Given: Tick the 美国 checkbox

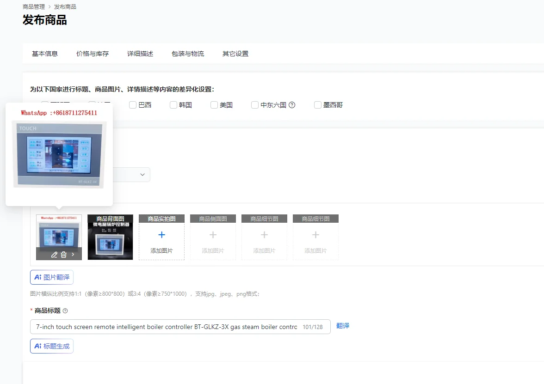Looking at the screenshot, I should 214,105.
